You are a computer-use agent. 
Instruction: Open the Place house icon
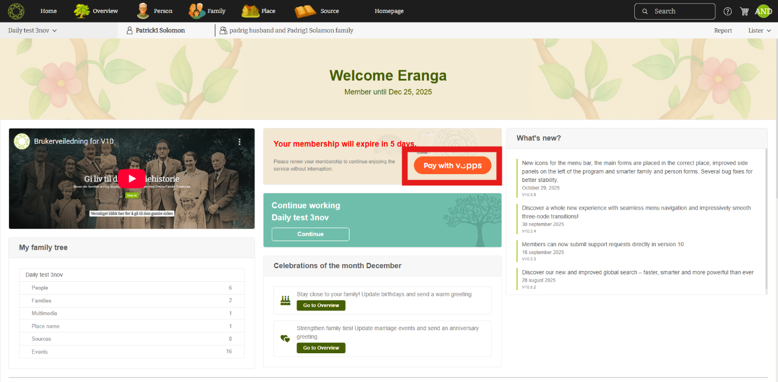(250, 11)
